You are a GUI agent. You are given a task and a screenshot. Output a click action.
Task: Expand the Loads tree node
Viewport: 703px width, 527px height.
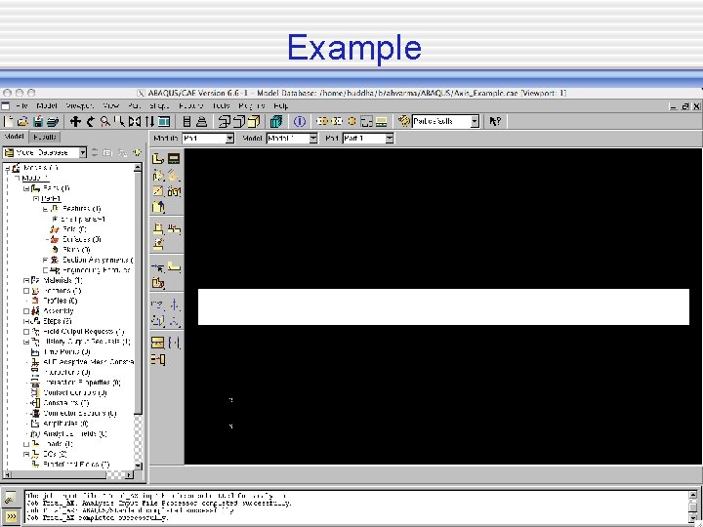pos(26,444)
